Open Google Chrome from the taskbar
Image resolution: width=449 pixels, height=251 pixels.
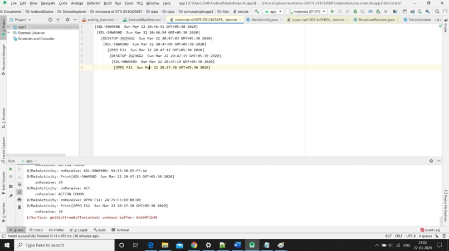click(194, 245)
